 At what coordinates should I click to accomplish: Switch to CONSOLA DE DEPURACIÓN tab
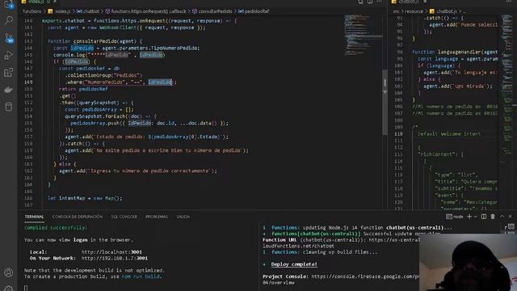click(78, 217)
